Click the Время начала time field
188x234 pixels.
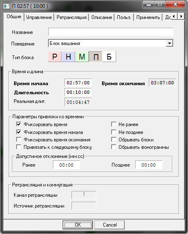(x=78, y=83)
